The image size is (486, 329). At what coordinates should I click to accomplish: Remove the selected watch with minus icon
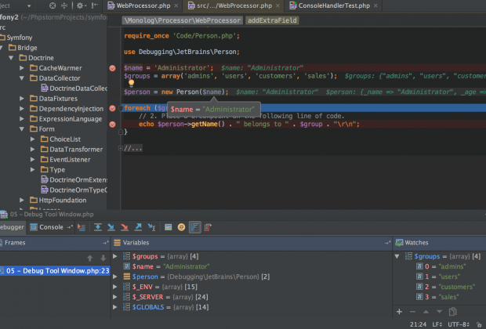click(x=412, y=312)
